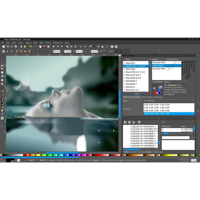
Task: Click the attribute name field in XML Editor
Action: tap(176, 138)
